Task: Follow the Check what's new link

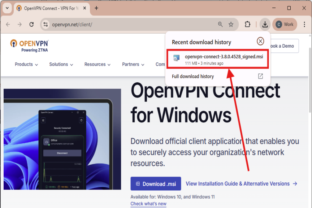Action: [x=148, y=204]
